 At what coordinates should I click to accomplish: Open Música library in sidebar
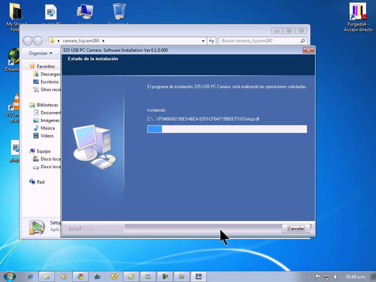(x=47, y=128)
